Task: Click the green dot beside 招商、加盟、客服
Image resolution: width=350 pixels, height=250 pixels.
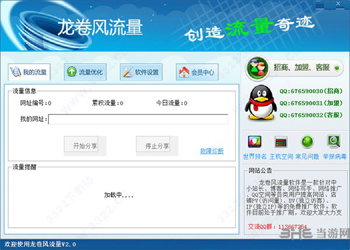Action: click(337, 68)
